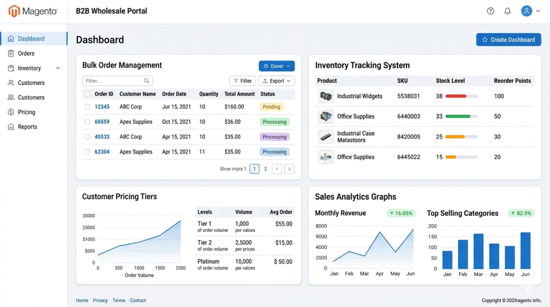Click the Reports chart icon in sidebar
Screen dimensions: 550x307
click(x=11, y=127)
